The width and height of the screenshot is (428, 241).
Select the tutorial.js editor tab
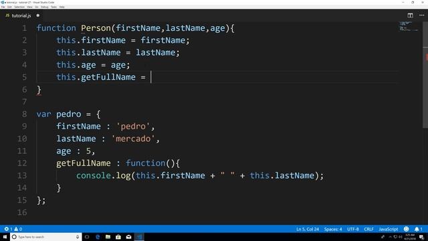(21, 15)
